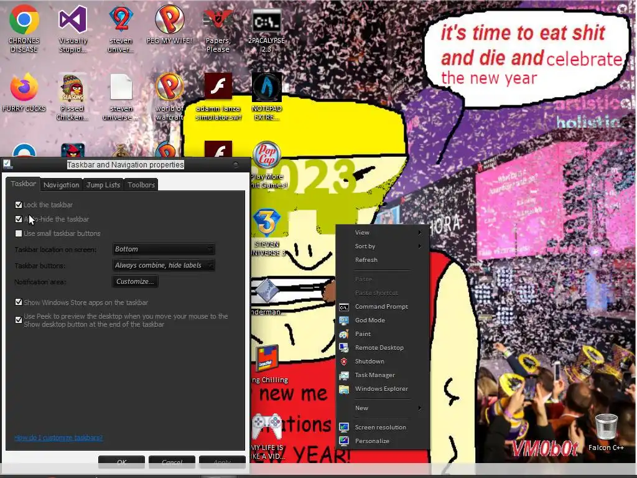Image resolution: width=637 pixels, height=478 pixels.
Task: Open the world of warcraft icon
Action: (169, 87)
